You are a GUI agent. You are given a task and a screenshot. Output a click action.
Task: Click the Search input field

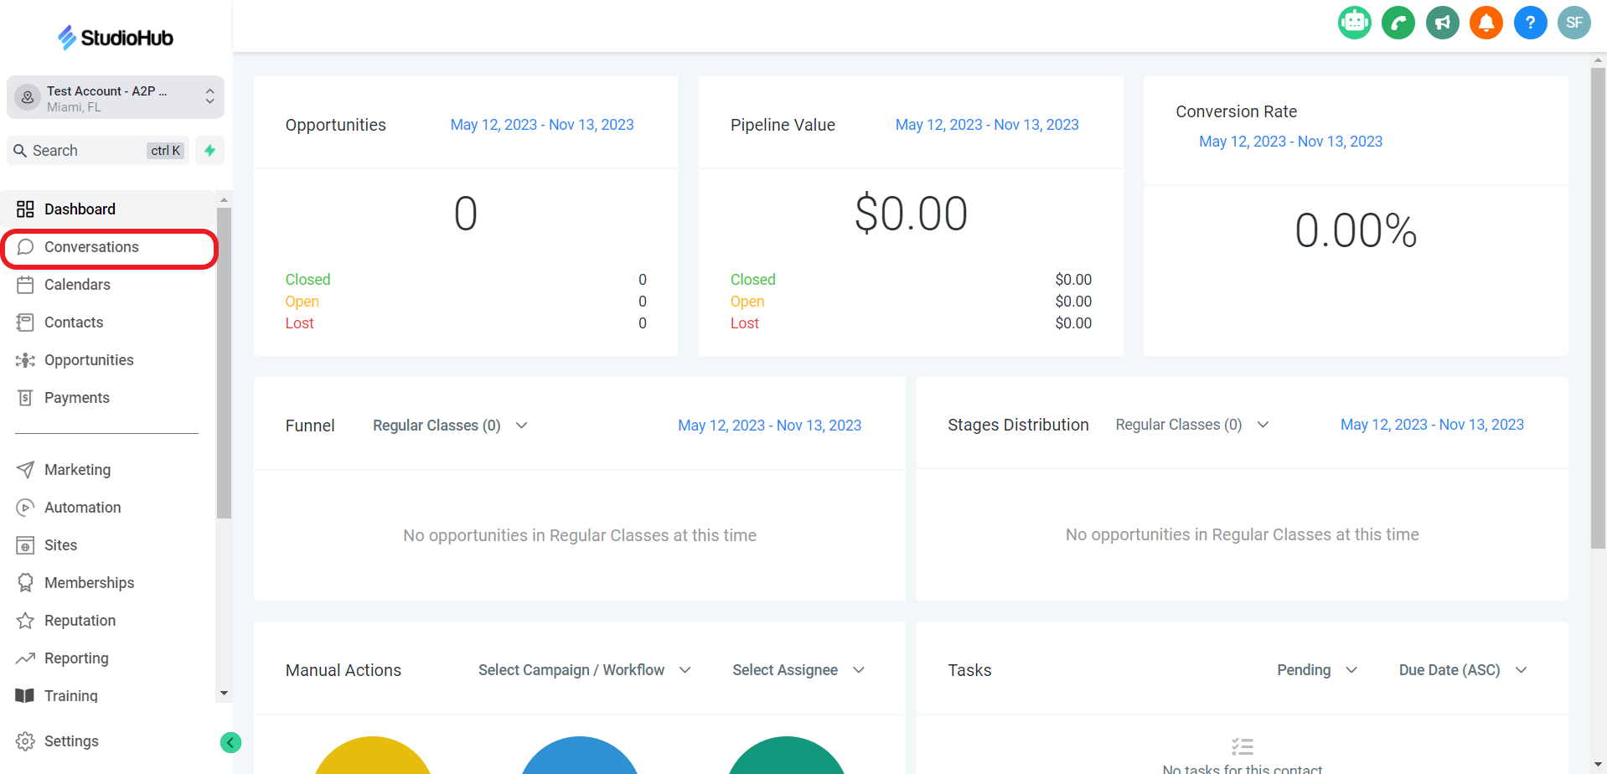(98, 151)
